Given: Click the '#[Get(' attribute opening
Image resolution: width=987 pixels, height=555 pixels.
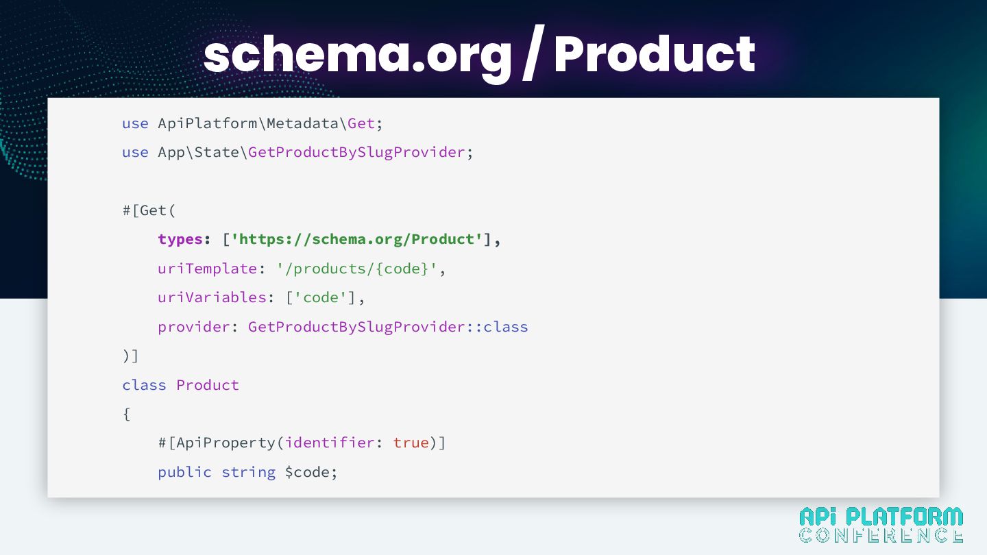Looking at the screenshot, I should pos(149,210).
